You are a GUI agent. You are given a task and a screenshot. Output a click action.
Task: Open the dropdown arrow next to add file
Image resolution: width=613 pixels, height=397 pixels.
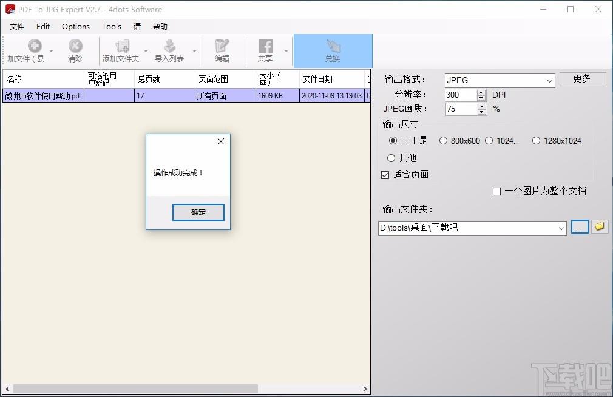[x=51, y=51]
